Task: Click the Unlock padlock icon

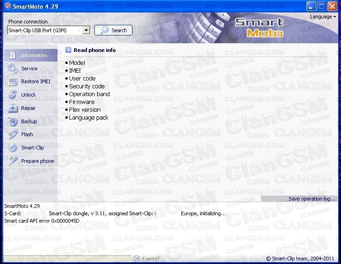Action: click(x=12, y=95)
